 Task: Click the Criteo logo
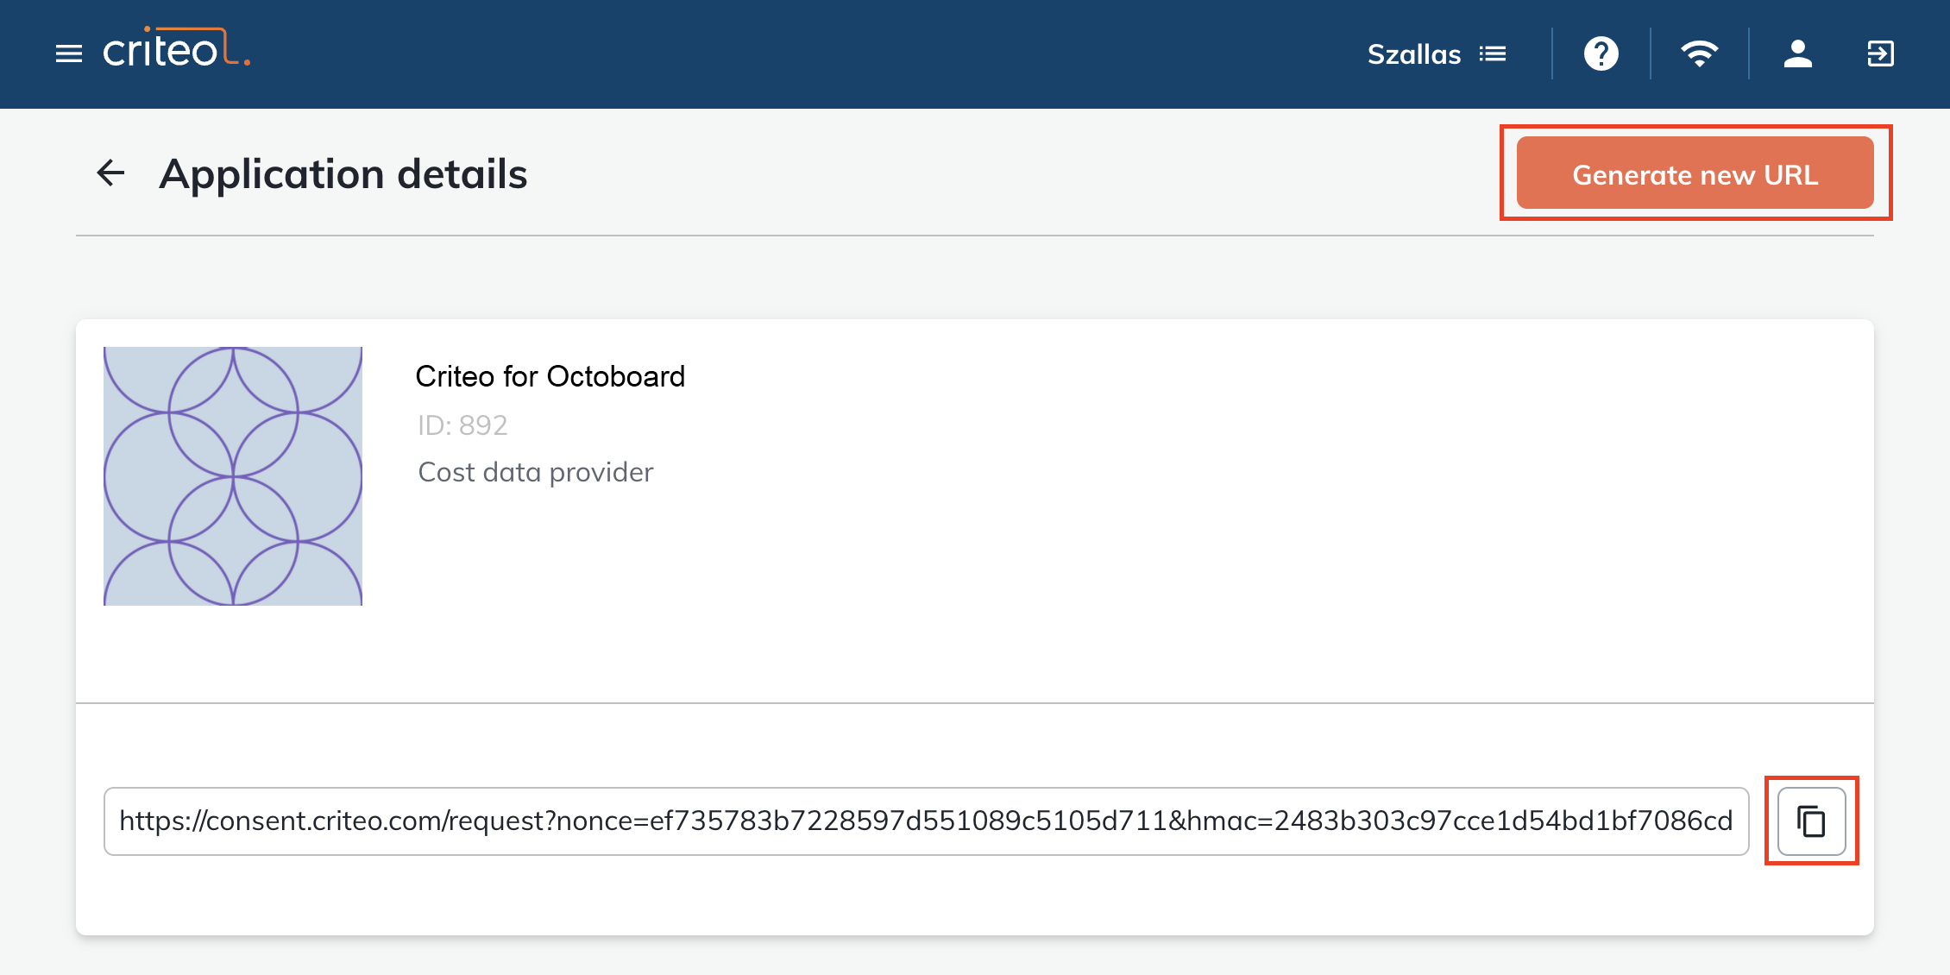click(x=177, y=47)
